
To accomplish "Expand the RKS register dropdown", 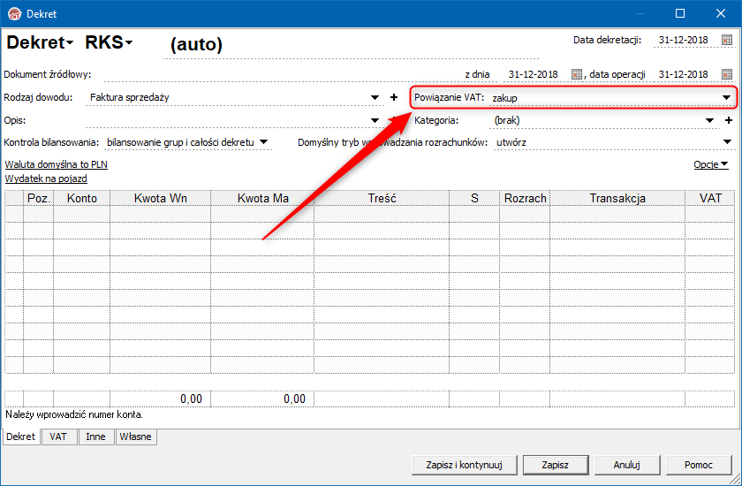I will coord(128,43).
